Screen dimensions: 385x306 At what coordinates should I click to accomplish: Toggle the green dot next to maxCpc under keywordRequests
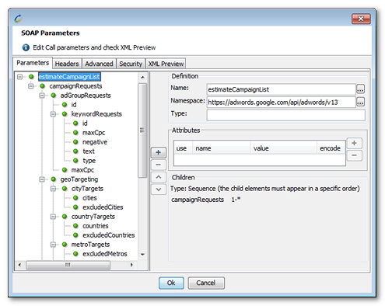pyautogui.click(x=75, y=133)
